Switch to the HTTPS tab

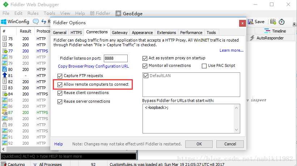76,33
